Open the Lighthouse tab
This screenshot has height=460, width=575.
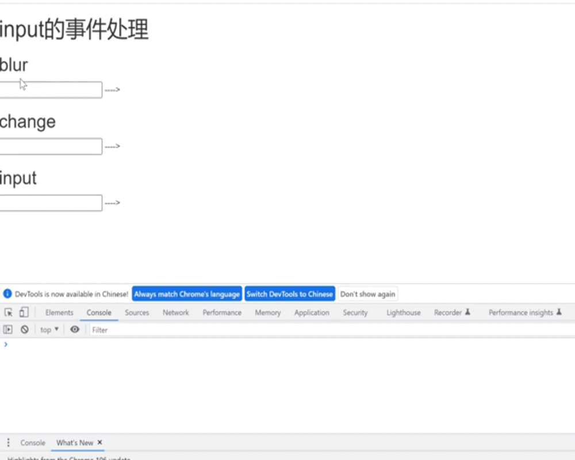[x=404, y=313]
